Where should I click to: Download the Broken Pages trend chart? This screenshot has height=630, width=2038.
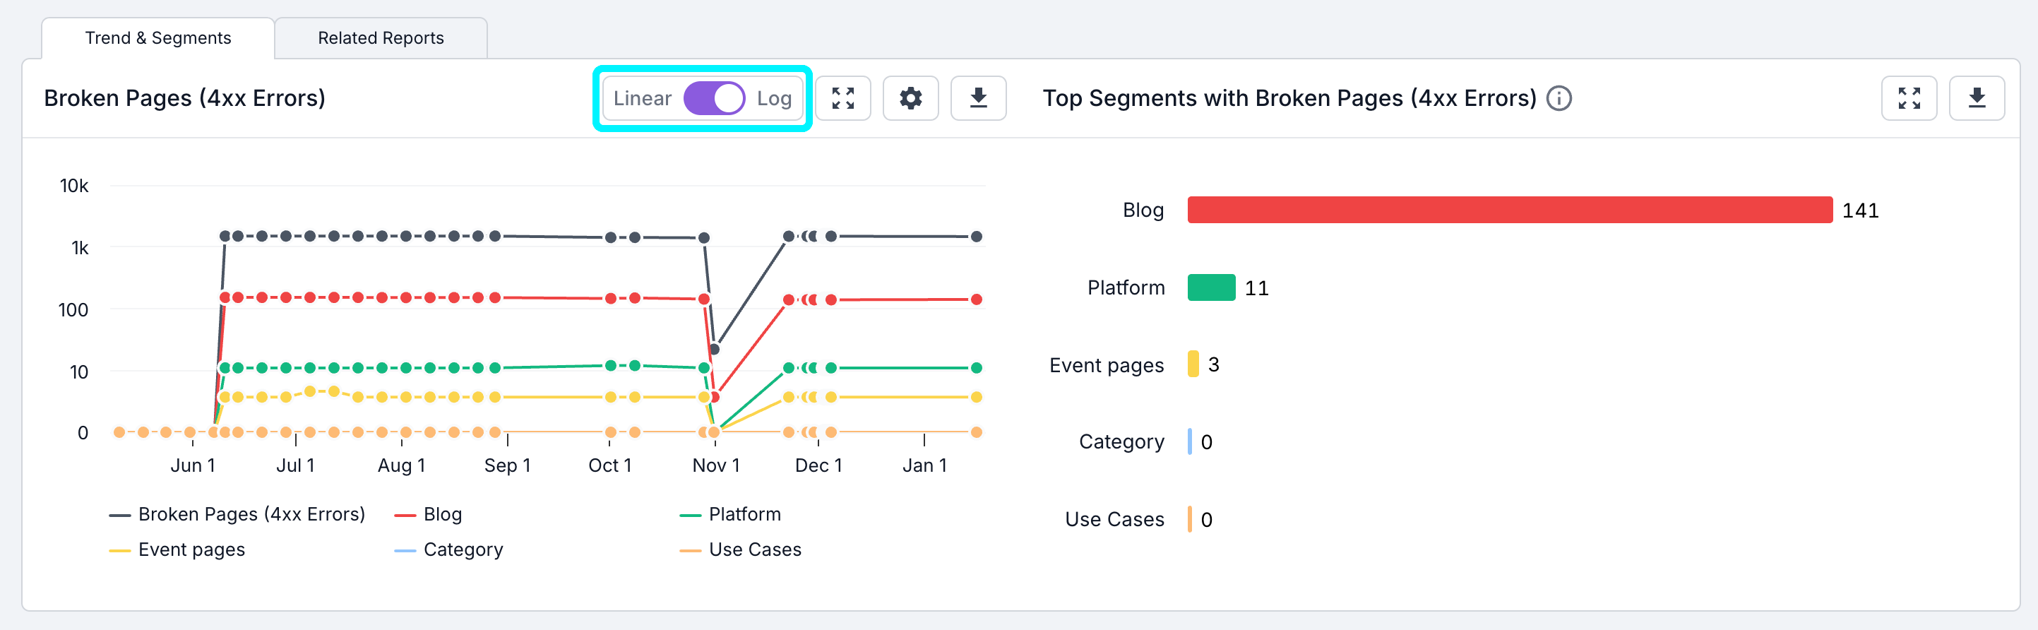coord(978,98)
